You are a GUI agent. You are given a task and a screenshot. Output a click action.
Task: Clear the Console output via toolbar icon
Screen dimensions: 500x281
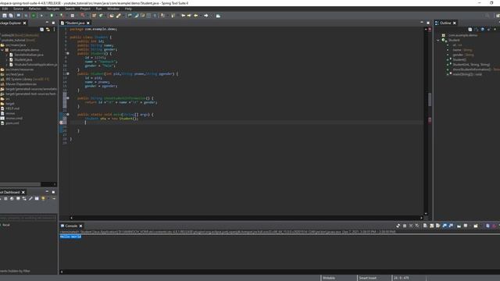(x=425, y=226)
